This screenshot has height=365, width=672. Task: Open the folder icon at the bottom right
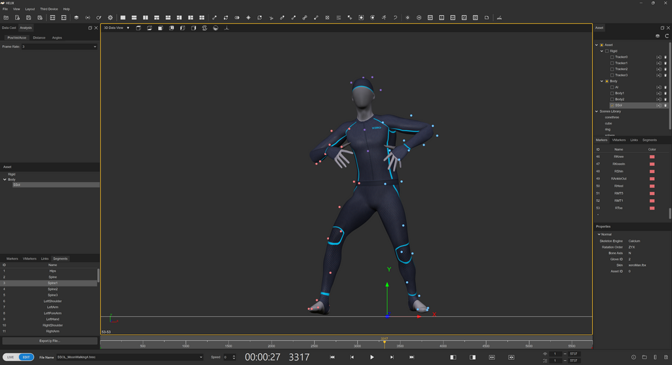point(644,357)
